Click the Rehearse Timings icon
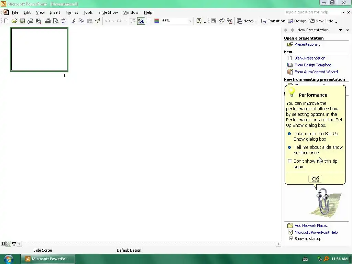This screenshot has height=264, width=352. (222, 21)
